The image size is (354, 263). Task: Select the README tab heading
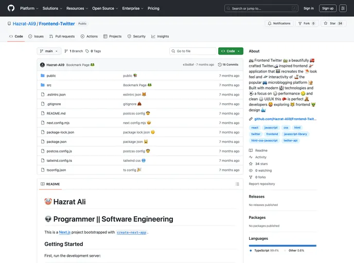pos(50,184)
